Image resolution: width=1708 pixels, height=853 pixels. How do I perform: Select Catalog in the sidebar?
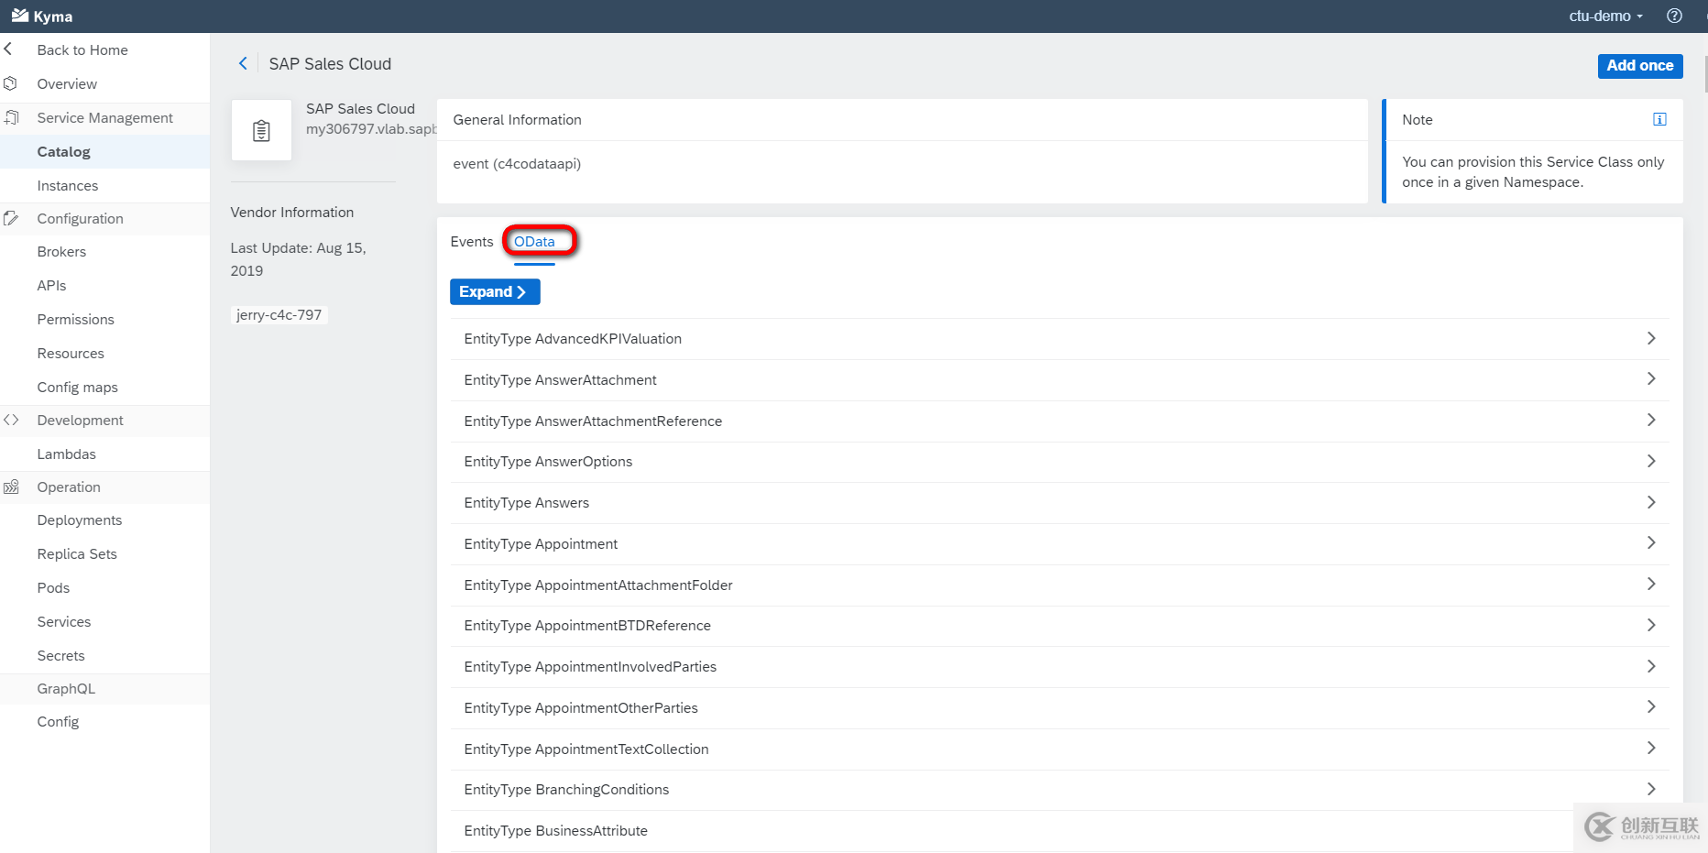click(63, 151)
